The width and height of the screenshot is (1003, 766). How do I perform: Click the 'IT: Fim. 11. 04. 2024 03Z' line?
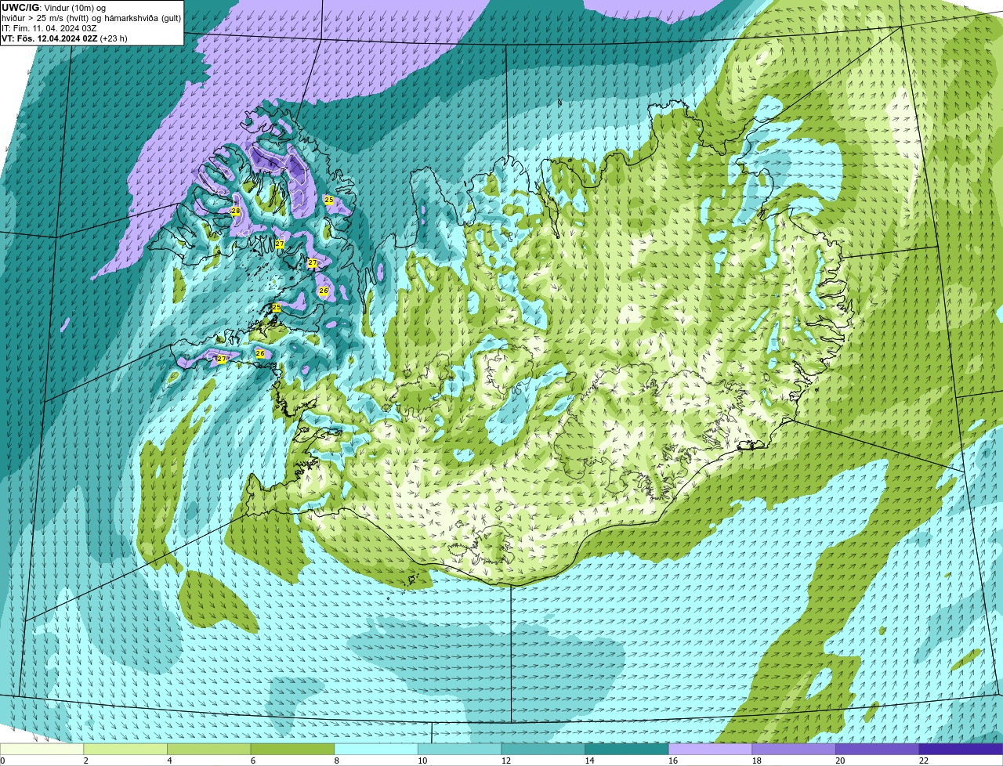[x=49, y=27]
